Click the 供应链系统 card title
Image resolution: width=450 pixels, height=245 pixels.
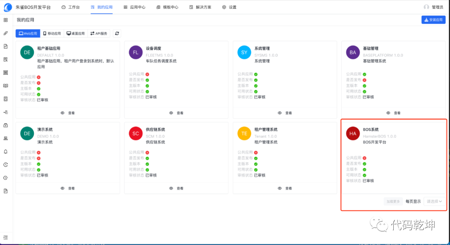[155, 130]
